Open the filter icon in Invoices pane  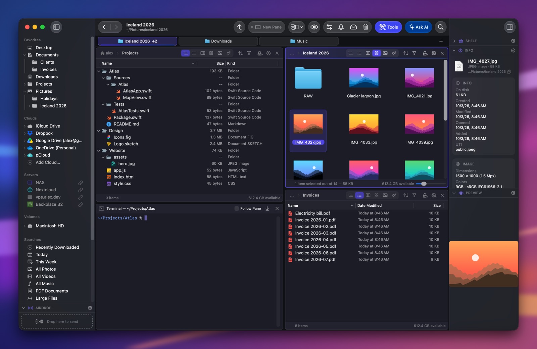tap(414, 195)
